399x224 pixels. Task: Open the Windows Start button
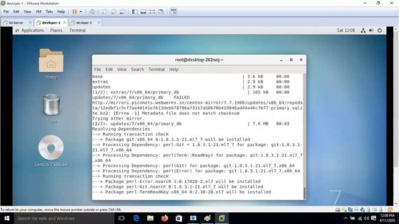(x=7, y=218)
